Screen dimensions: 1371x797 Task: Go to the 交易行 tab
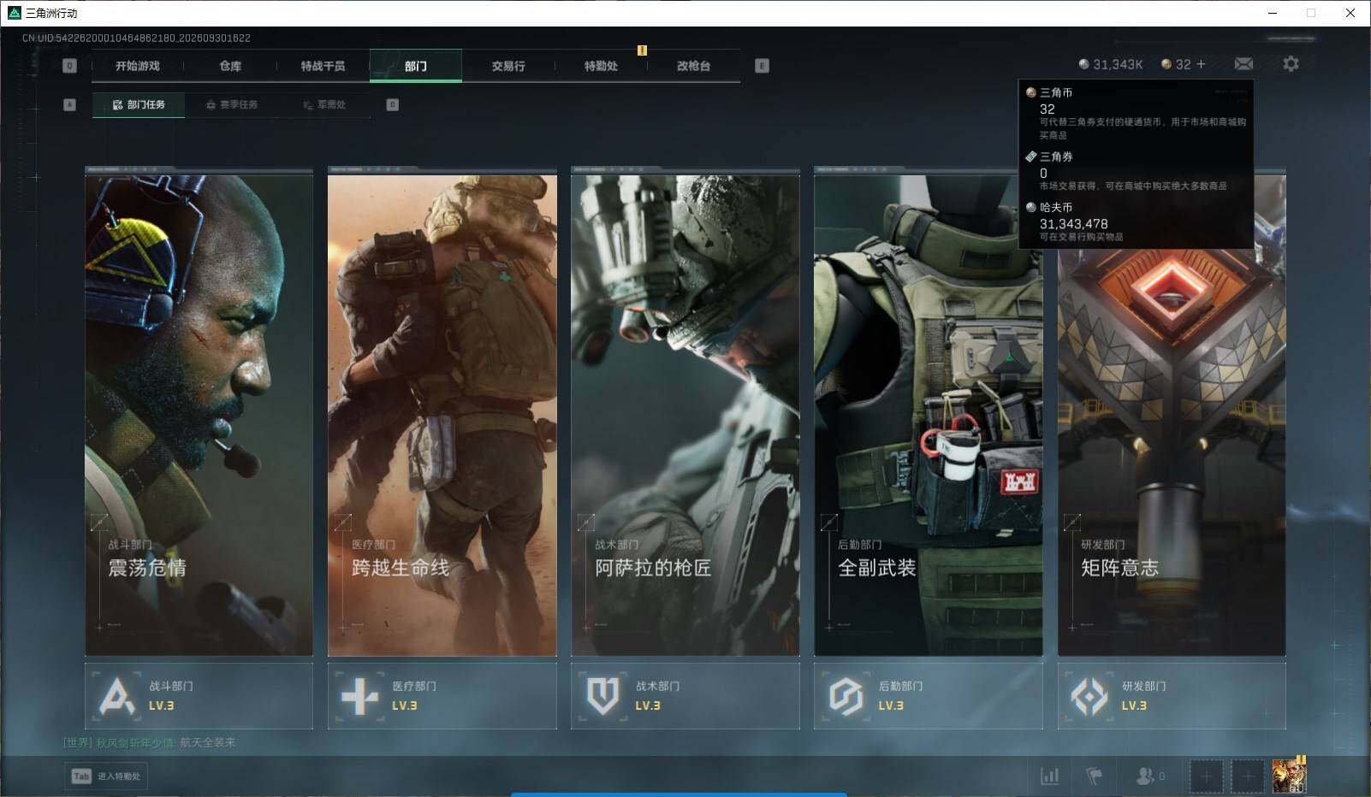pyautogui.click(x=508, y=66)
